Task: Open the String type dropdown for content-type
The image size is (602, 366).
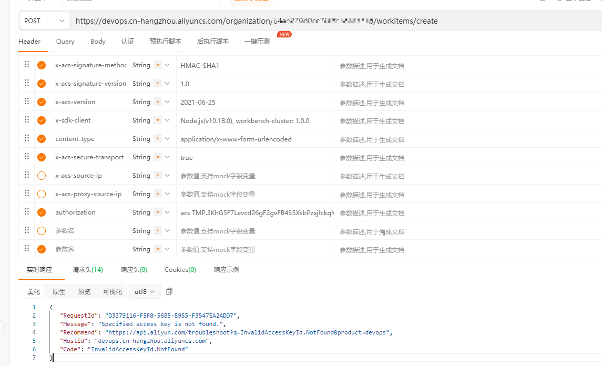Action: coord(168,138)
